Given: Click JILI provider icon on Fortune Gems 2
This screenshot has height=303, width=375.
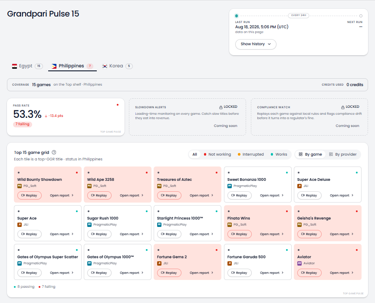Looking at the screenshot, I should tap(159, 263).
